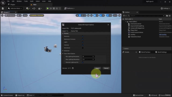Uncheck the Lights checkbox
The height and width of the screenshot is (97, 172).
tap(83, 42)
